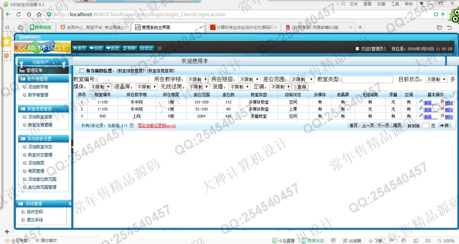Bookmark the page using the star icon
This screenshot has height=244, width=459.
(x=39, y=14)
